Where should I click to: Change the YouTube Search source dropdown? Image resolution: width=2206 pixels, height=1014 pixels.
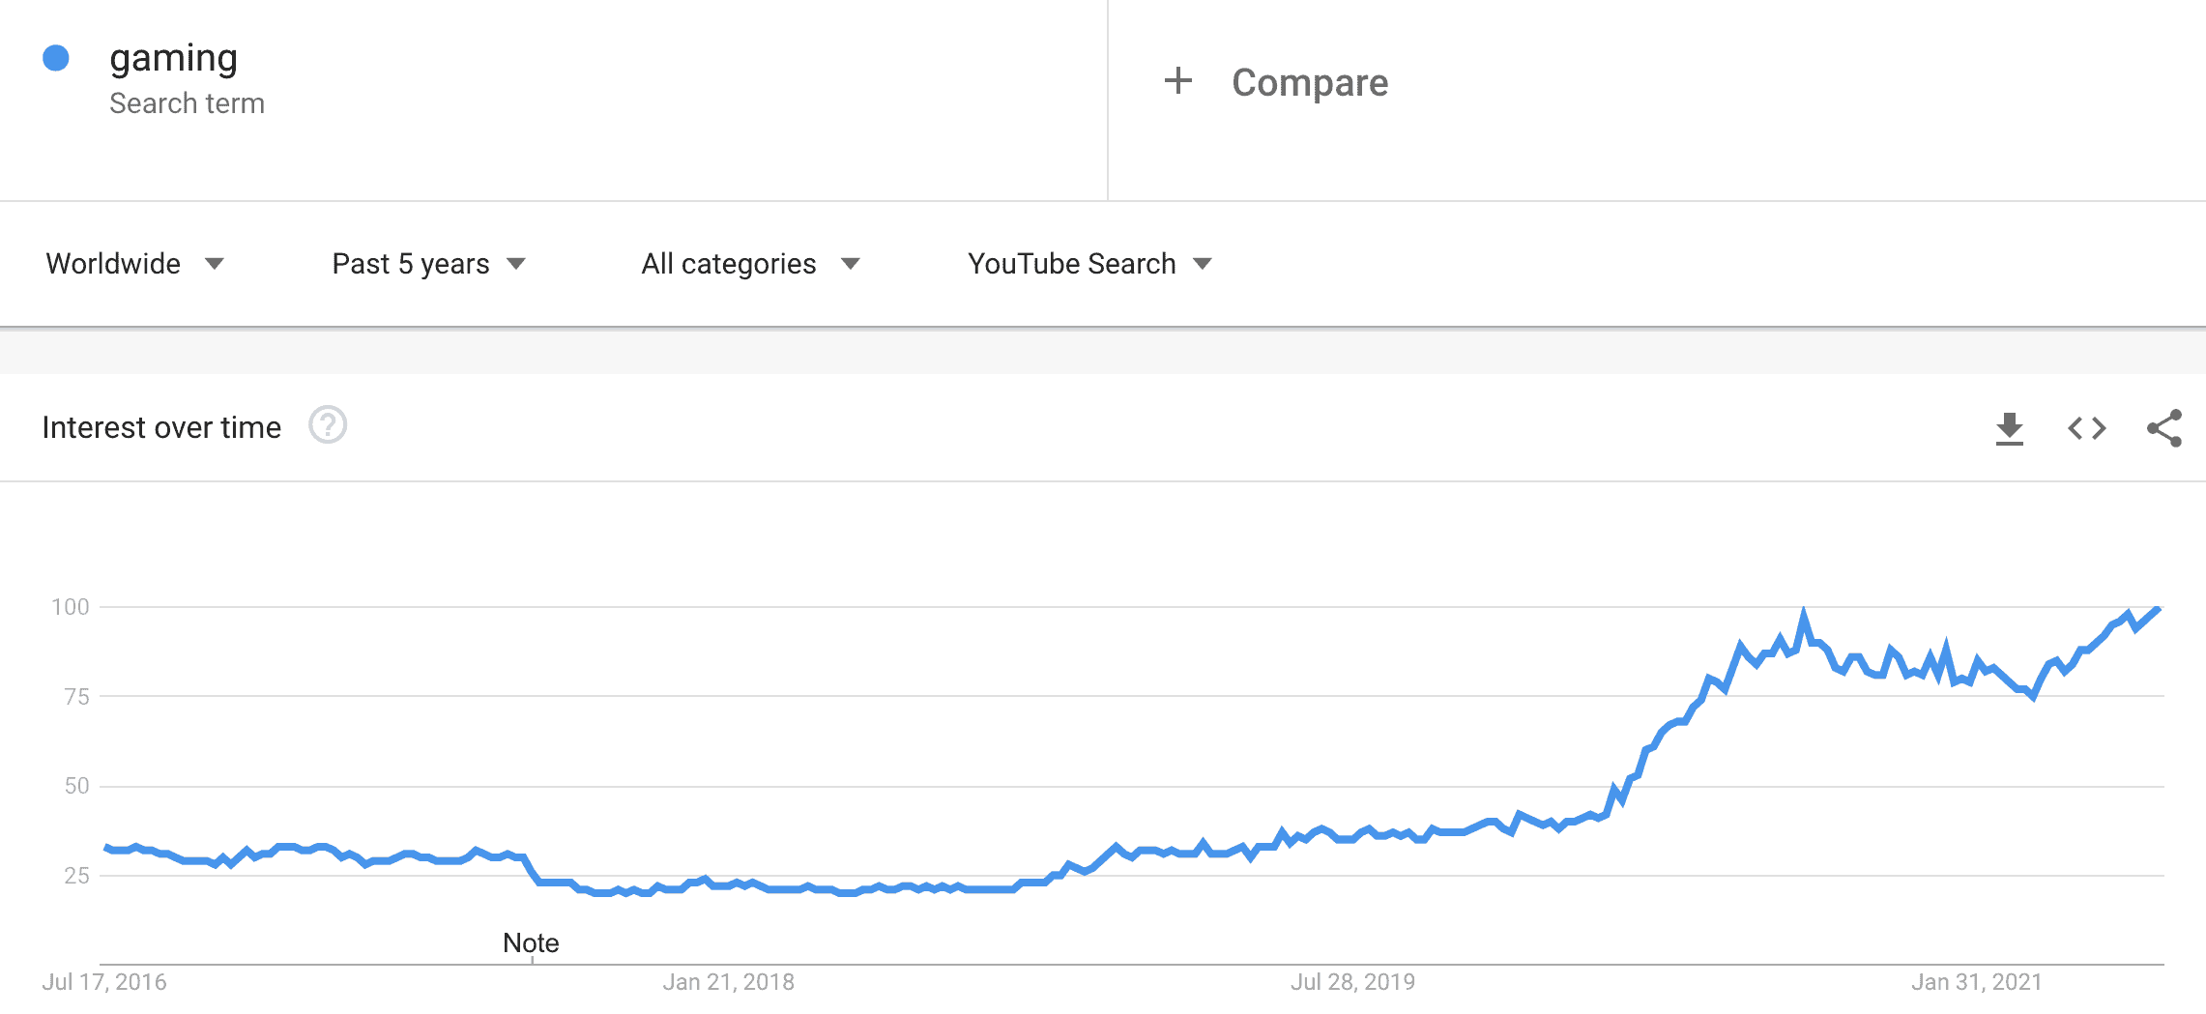point(1089,264)
